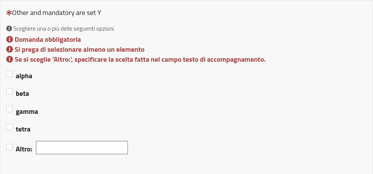Screen dimensions: 373x174
Task: Click the 'Altro:' label text
Action: coord(24,149)
